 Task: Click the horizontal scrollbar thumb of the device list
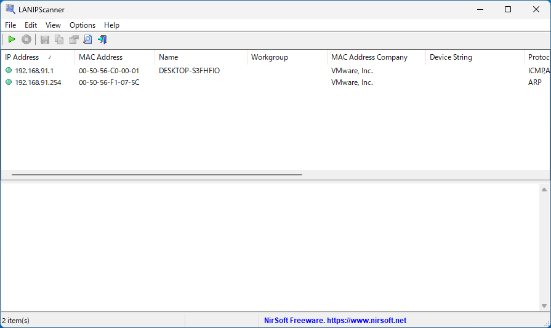point(157,175)
